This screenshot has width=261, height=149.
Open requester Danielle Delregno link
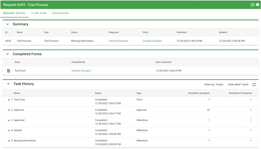[x=118, y=41]
